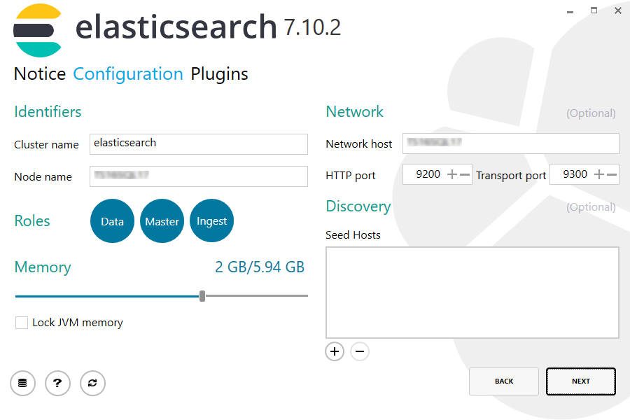Image resolution: width=630 pixels, height=420 pixels.
Task: Open the help icon at bottom left
Action: [57, 383]
